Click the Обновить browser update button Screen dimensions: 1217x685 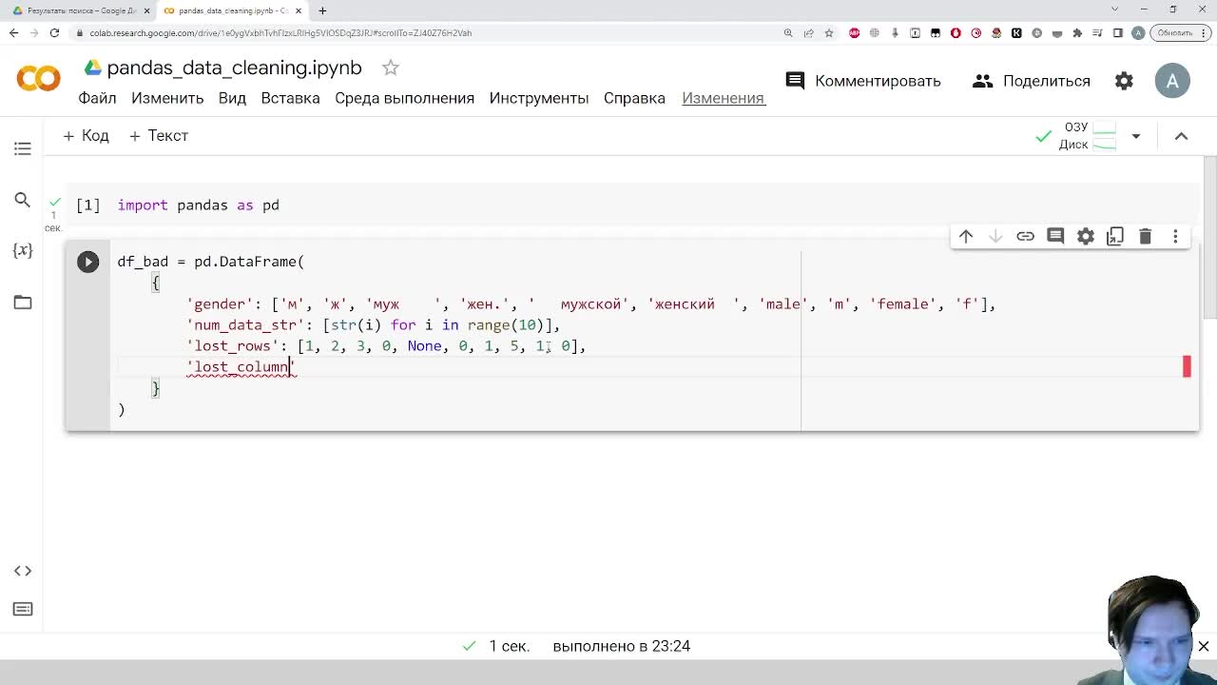[x=1180, y=32]
